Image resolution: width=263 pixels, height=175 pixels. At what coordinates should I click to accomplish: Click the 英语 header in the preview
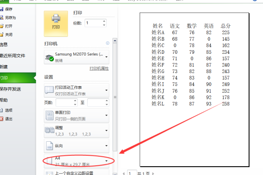click(x=209, y=26)
